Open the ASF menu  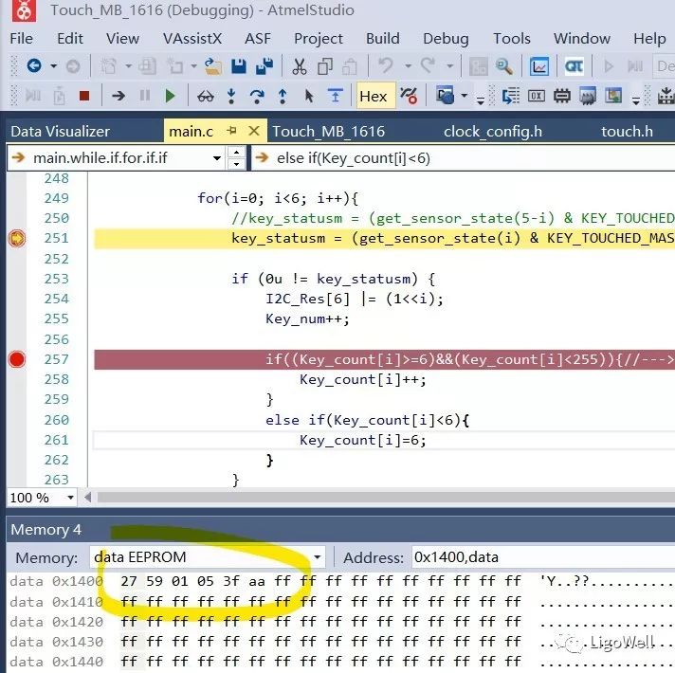(258, 39)
